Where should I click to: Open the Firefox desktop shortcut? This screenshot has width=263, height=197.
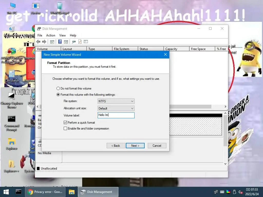pos(35,8)
